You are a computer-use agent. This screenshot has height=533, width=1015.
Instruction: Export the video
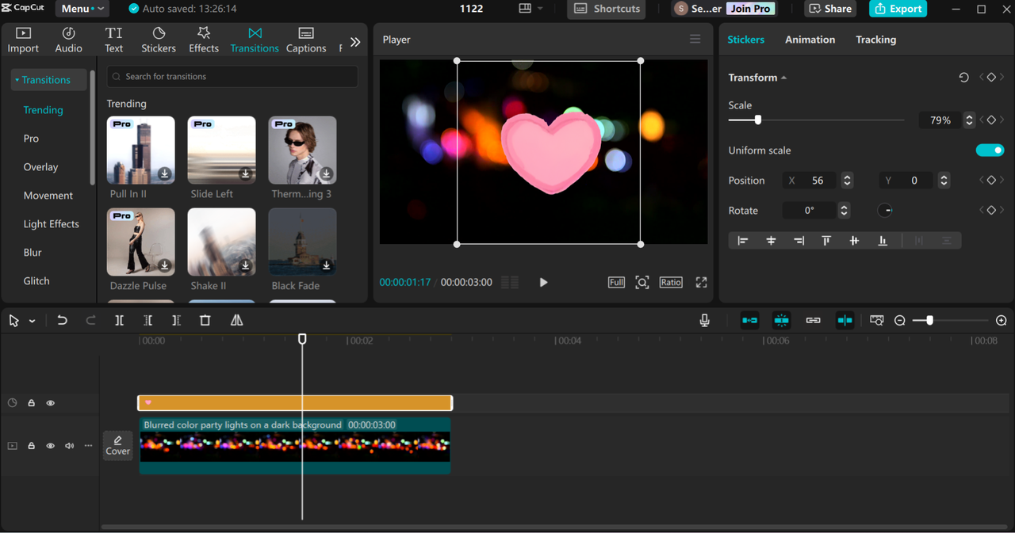898,9
